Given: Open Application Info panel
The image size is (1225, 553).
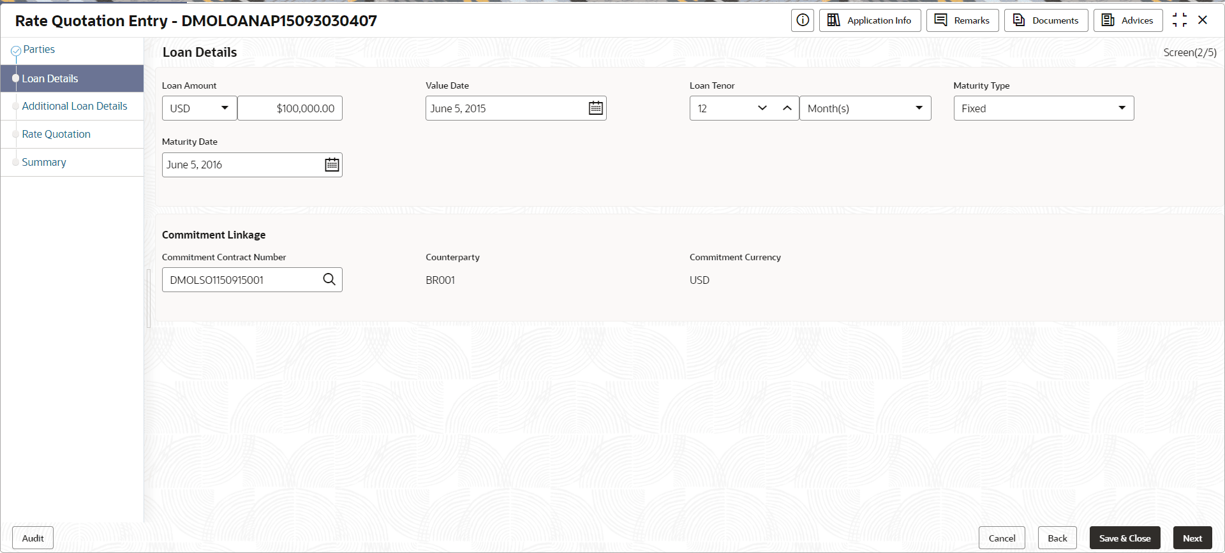Looking at the screenshot, I should pyautogui.click(x=870, y=20).
